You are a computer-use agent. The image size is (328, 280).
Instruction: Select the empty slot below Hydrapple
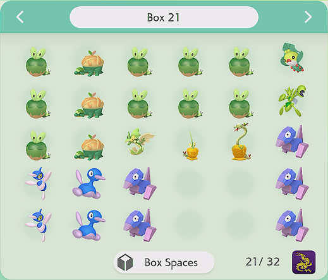(240, 182)
